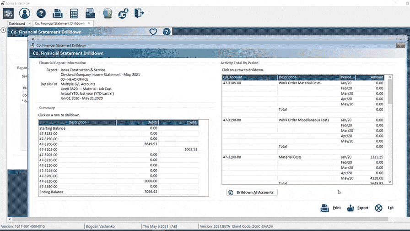Click the activity table scrollbar thumb

(x=390, y=92)
